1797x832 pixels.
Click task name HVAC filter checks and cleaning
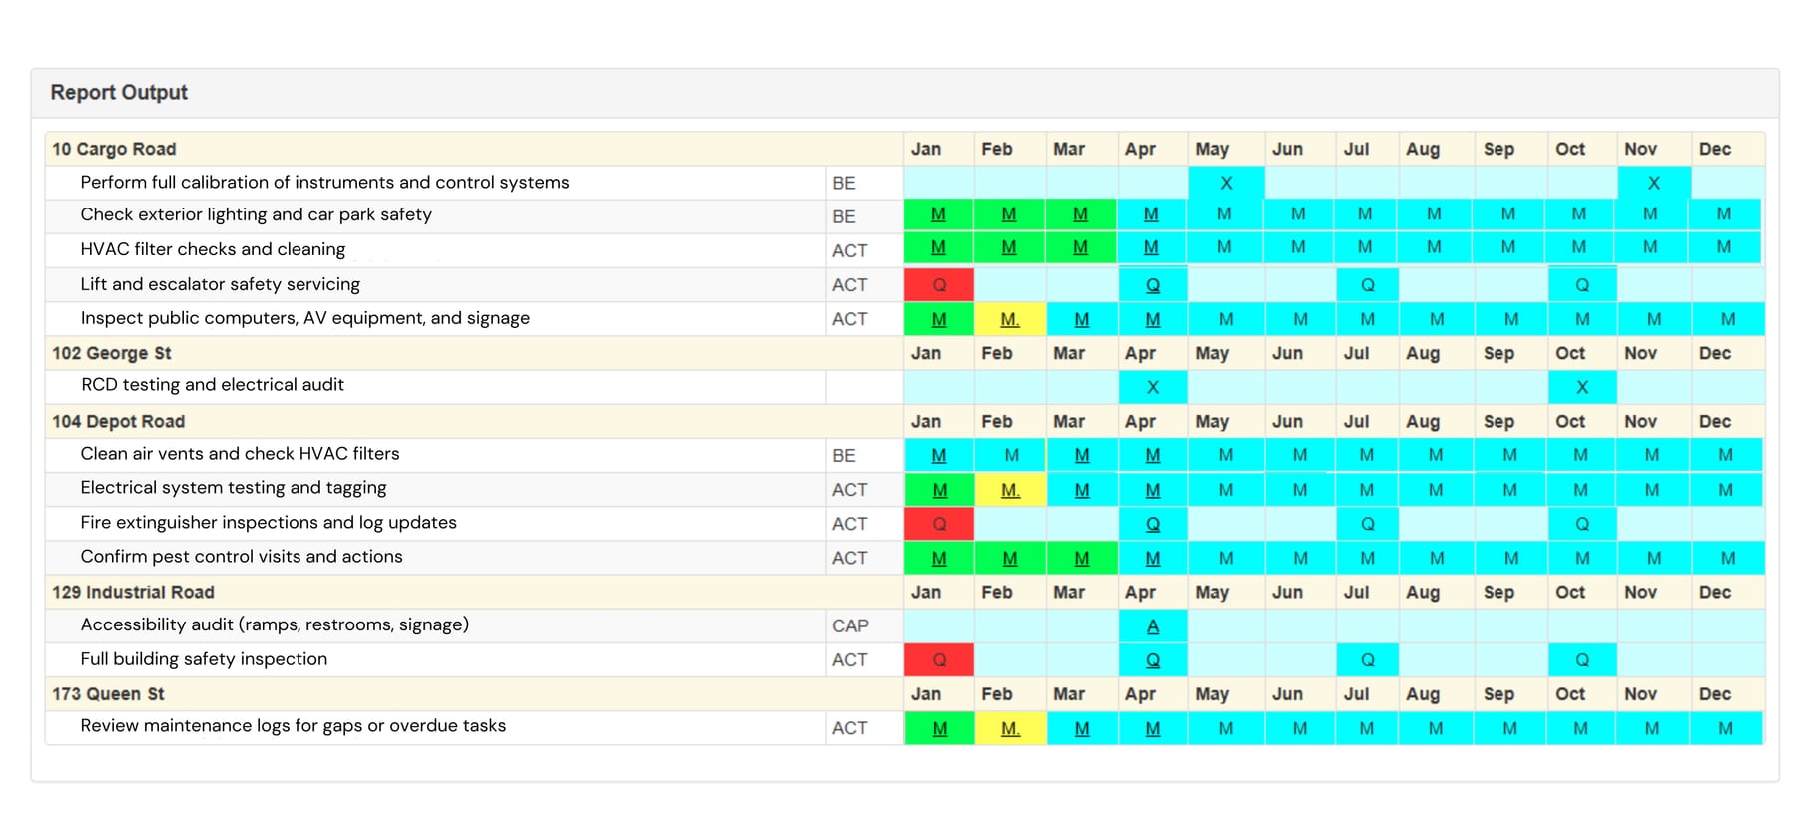(213, 249)
